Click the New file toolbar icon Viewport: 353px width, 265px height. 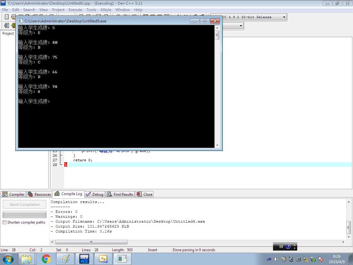coord(6,17)
